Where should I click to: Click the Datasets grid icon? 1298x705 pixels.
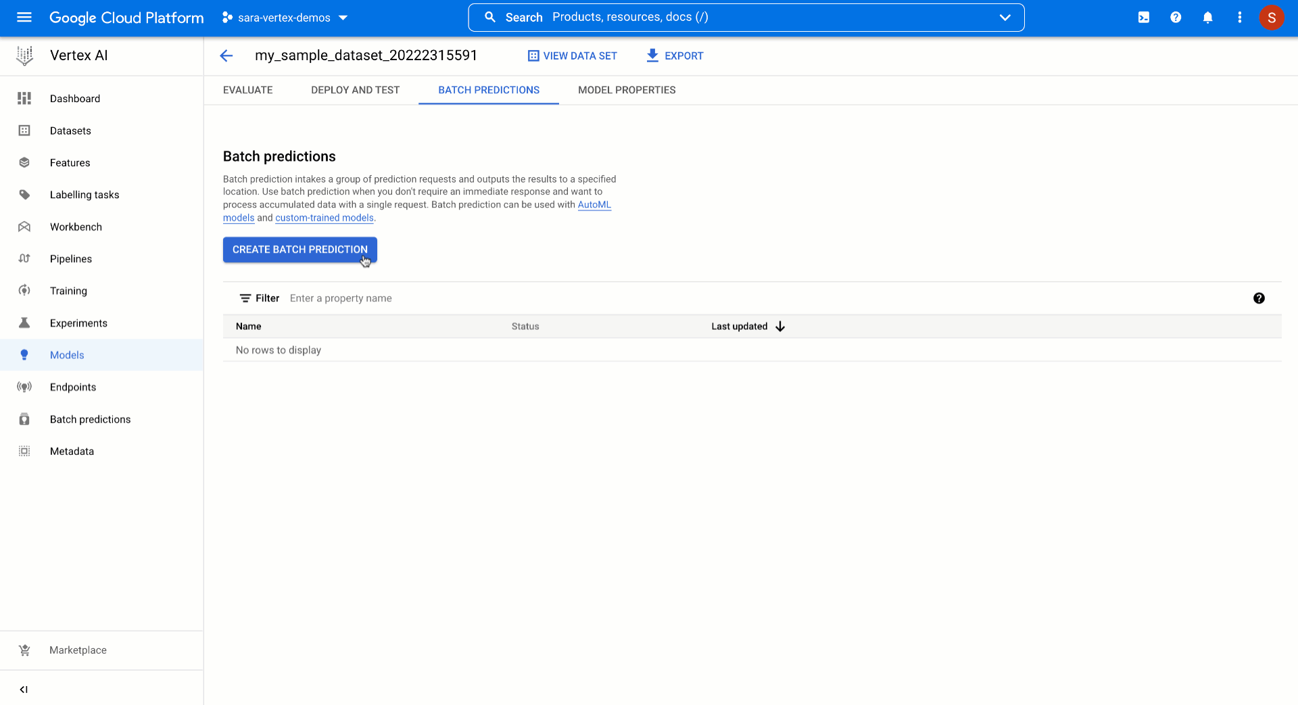pos(24,130)
